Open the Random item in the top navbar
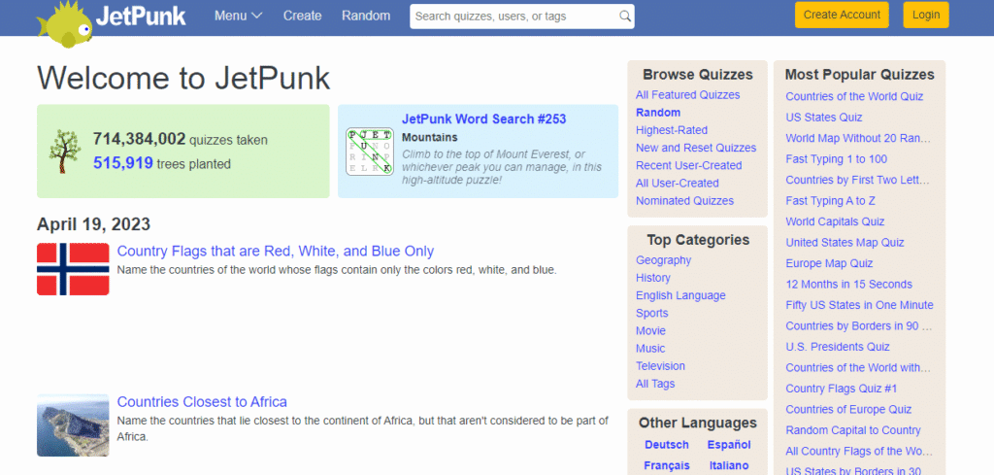 366,16
